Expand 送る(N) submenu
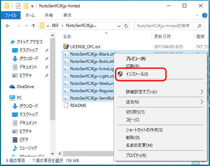The image size is (210, 166). tap(160, 102)
